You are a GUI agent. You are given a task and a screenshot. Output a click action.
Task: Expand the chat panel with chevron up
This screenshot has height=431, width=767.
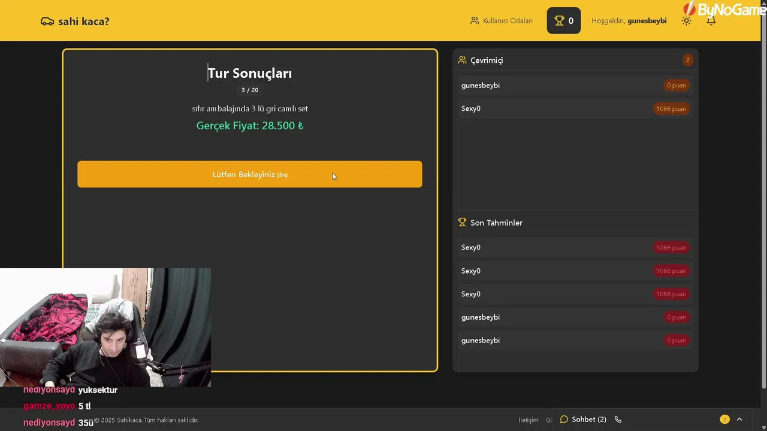coord(739,420)
